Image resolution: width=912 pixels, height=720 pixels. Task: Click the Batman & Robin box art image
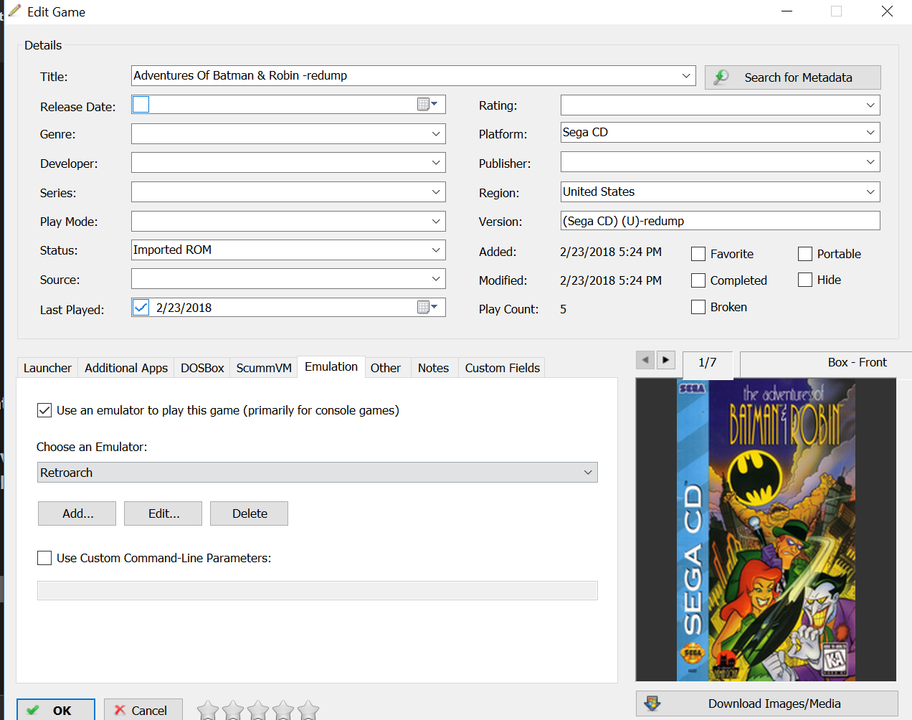pyautogui.click(x=766, y=530)
